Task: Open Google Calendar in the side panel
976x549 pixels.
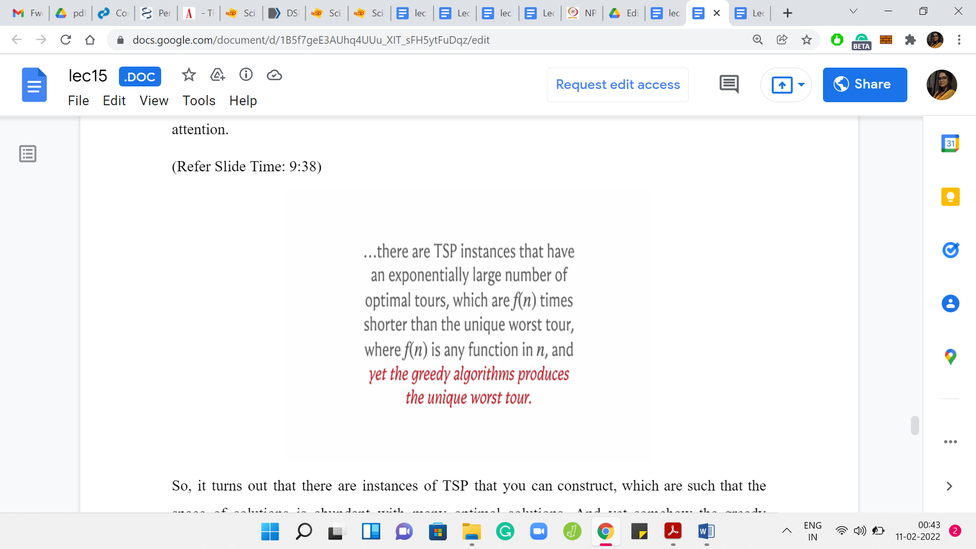Action: (x=950, y=144)
